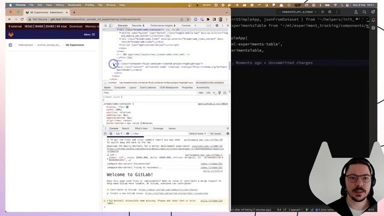The height and width of the screenshot is (216, 384).
Task: Select the Coverage drawer tab
Action: [158, 128]
